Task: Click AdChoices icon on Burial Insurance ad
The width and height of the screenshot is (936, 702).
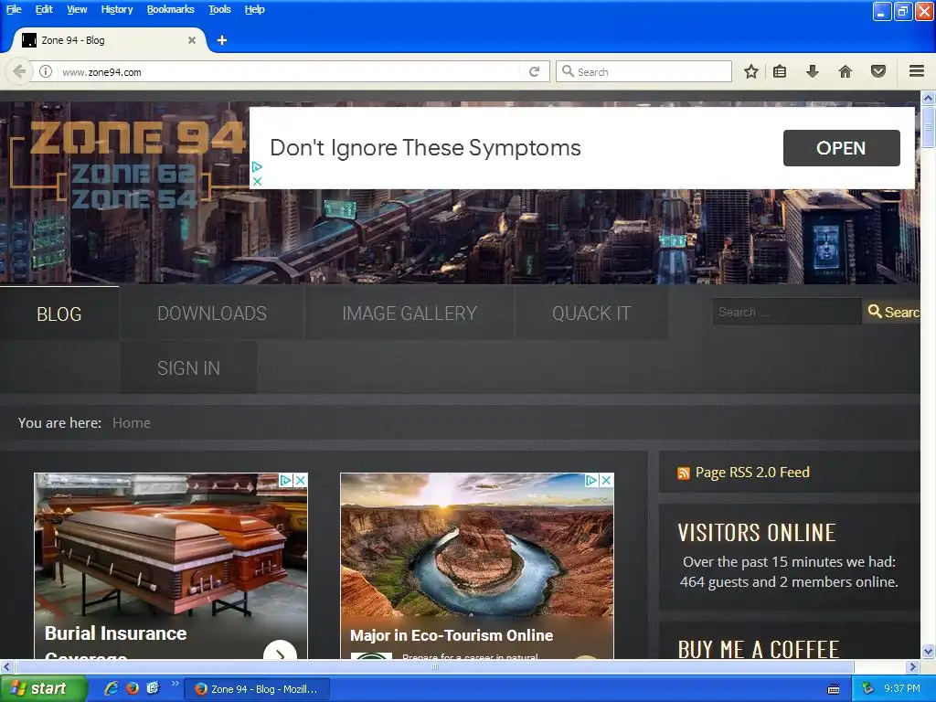Action: click(286, 480)
